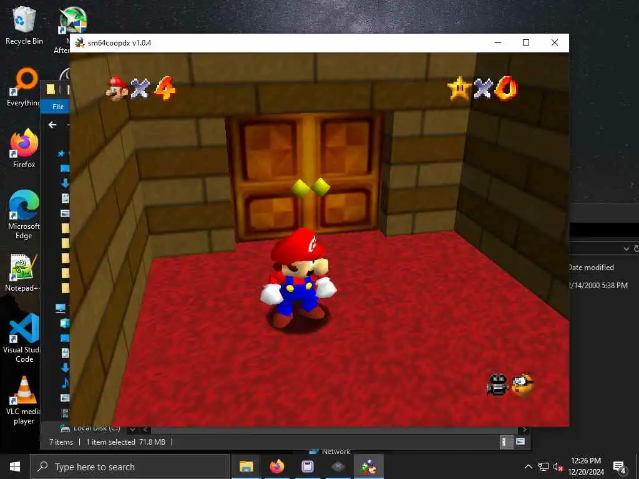Switch to Firefox from the taskbar

click(276, 467)
